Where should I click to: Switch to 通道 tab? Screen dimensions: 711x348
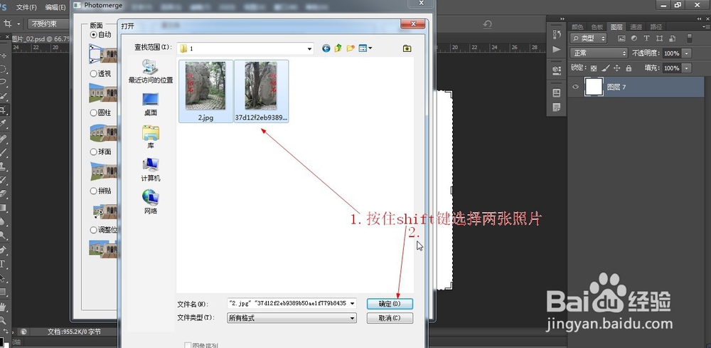[x=636, y=27]
